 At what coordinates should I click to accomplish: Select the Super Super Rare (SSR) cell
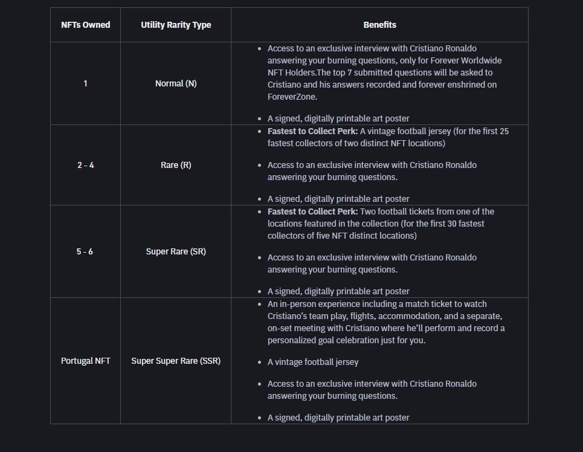[176, 361]
